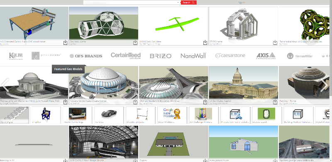Open the search box dropdown arrow

178,2
